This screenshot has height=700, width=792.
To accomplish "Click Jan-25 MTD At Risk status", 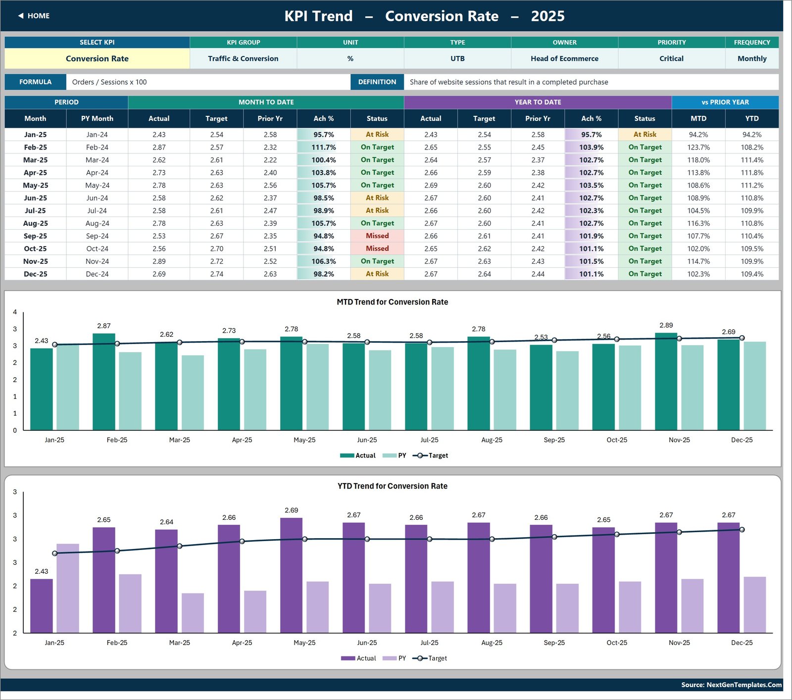I will click(377, 135).
